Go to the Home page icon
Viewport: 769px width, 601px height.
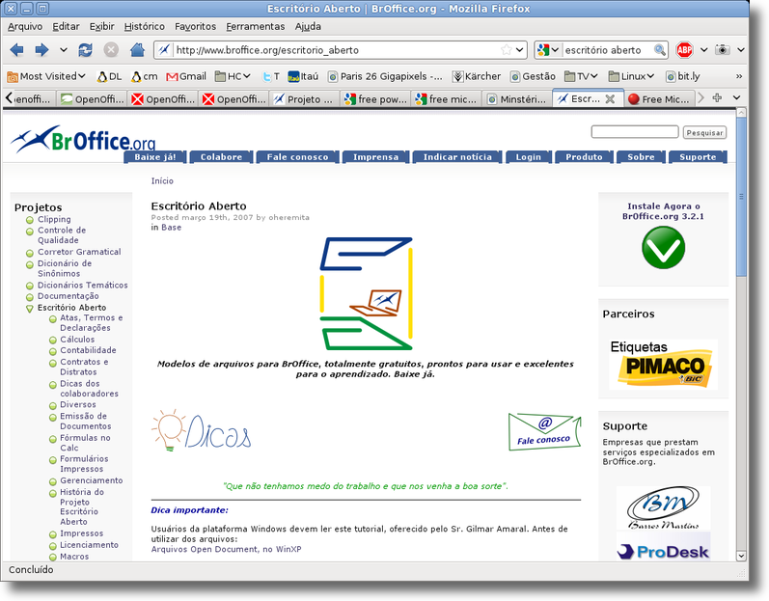coord(137,49)
